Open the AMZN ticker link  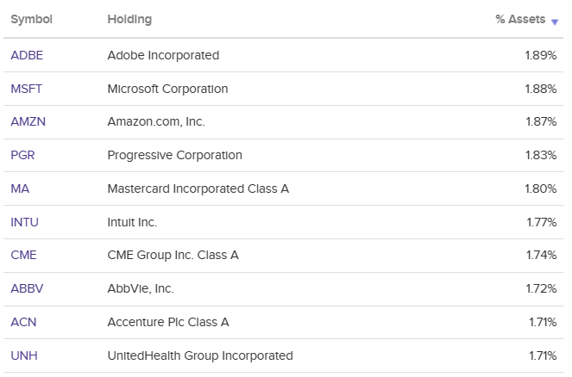coord(28,122)
